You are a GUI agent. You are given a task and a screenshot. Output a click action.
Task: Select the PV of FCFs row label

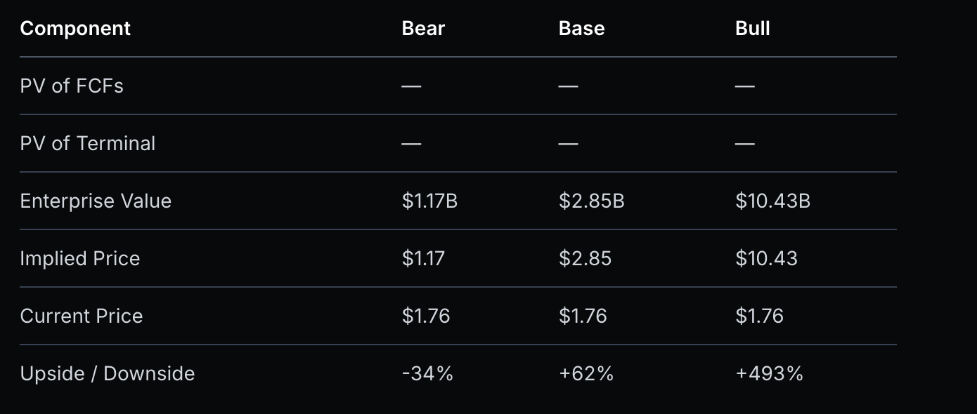coord(72,86)
